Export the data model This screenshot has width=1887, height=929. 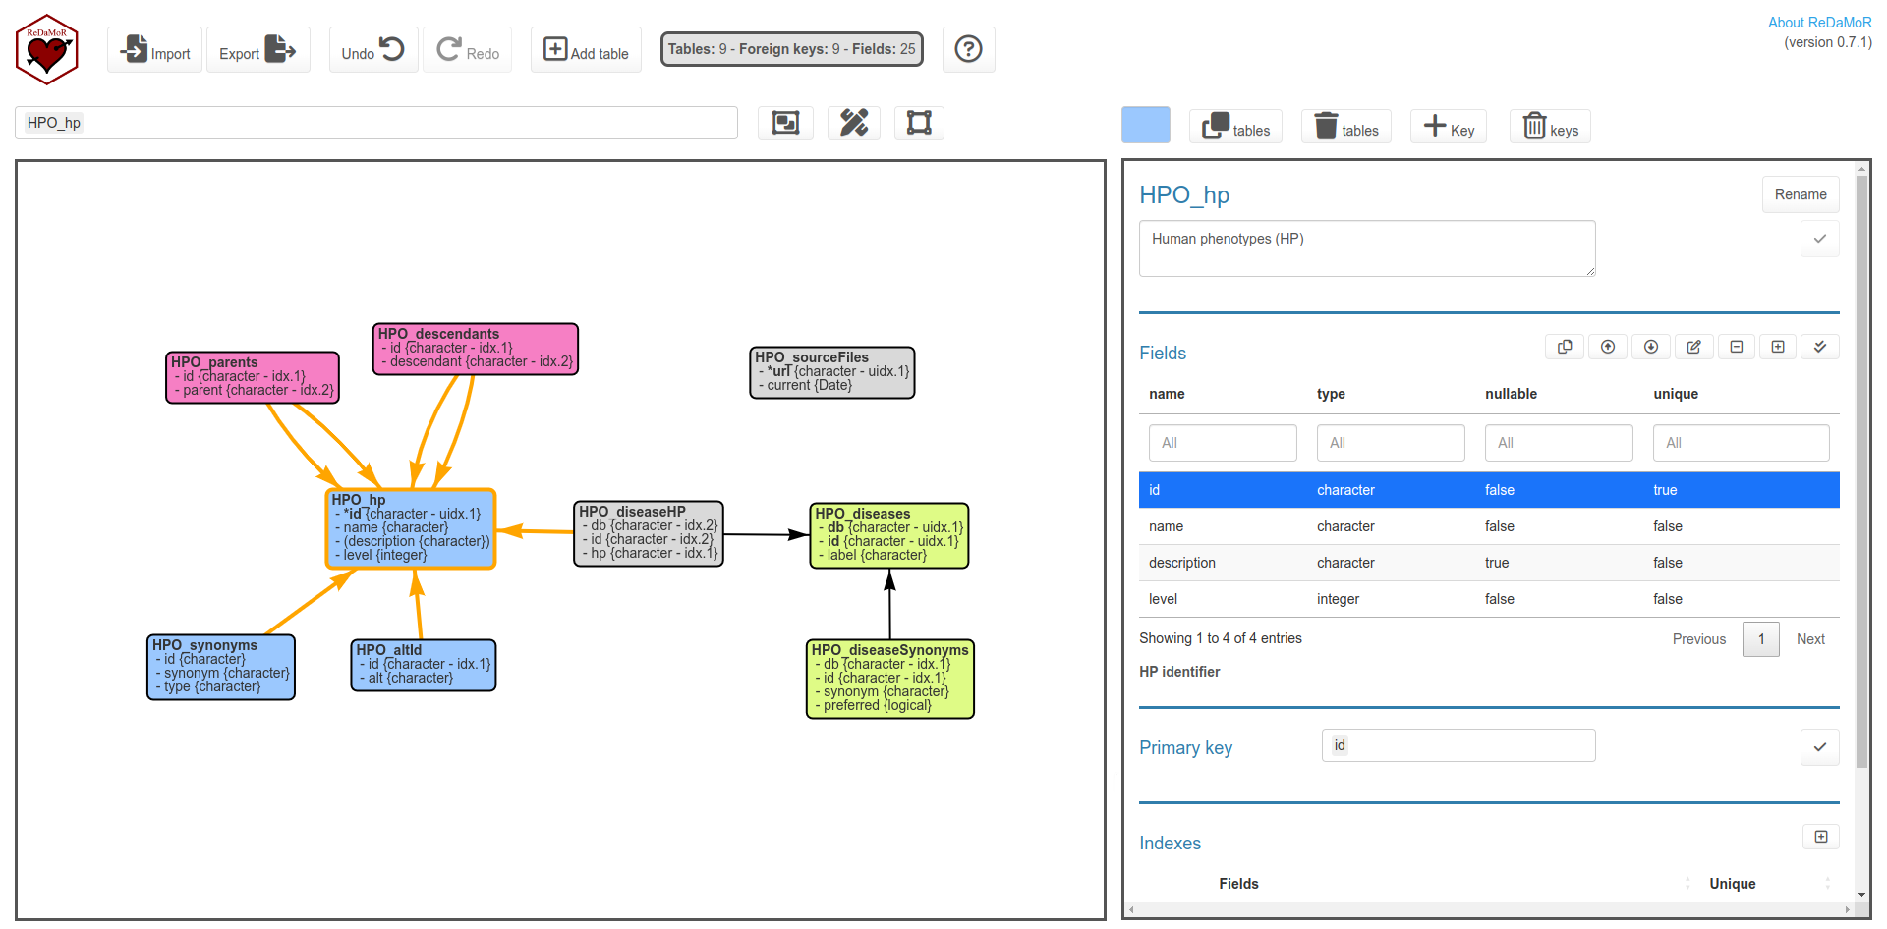pos(257,50)
